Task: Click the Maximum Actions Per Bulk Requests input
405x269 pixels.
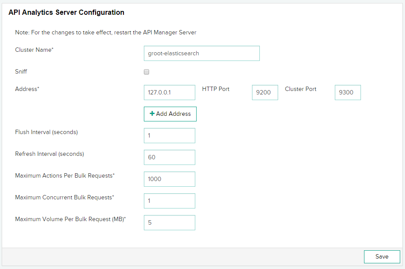Action: tap(169, 179)
